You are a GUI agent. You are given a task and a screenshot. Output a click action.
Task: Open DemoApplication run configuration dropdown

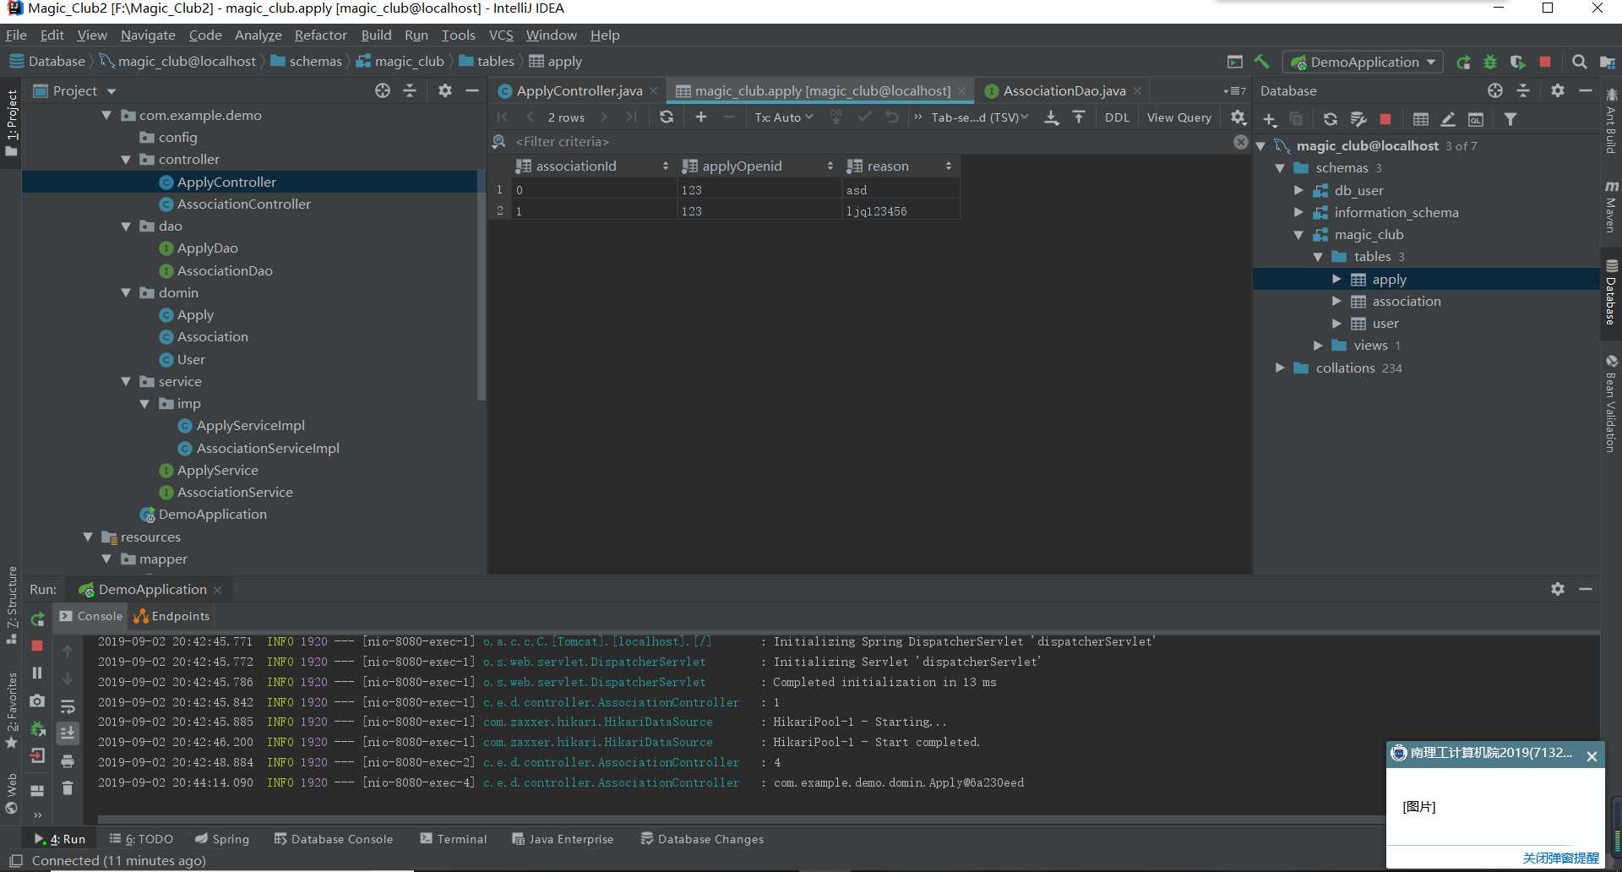[x=1363, y=62]
